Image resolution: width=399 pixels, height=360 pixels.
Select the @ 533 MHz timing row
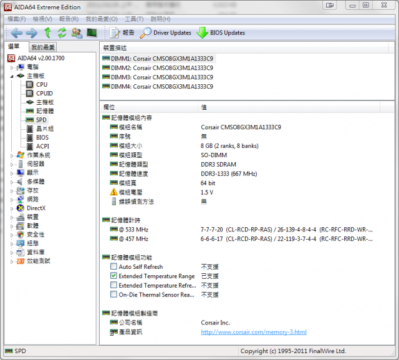(241, 230)
